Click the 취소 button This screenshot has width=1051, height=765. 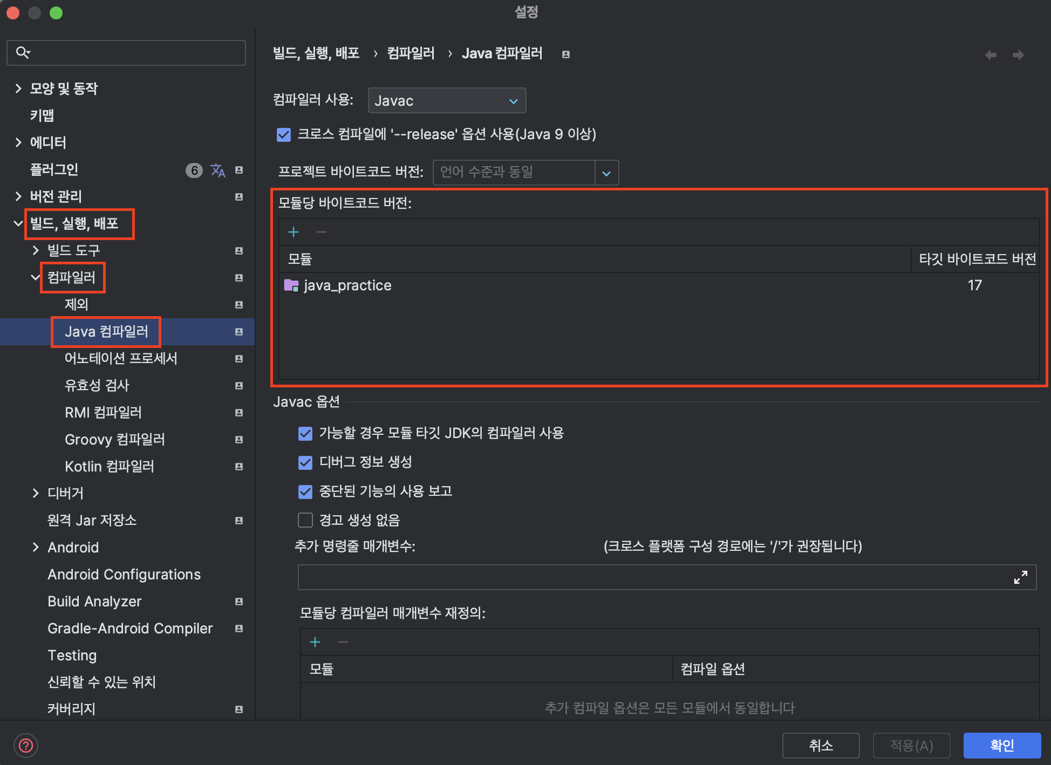click(x=821, y=746)
